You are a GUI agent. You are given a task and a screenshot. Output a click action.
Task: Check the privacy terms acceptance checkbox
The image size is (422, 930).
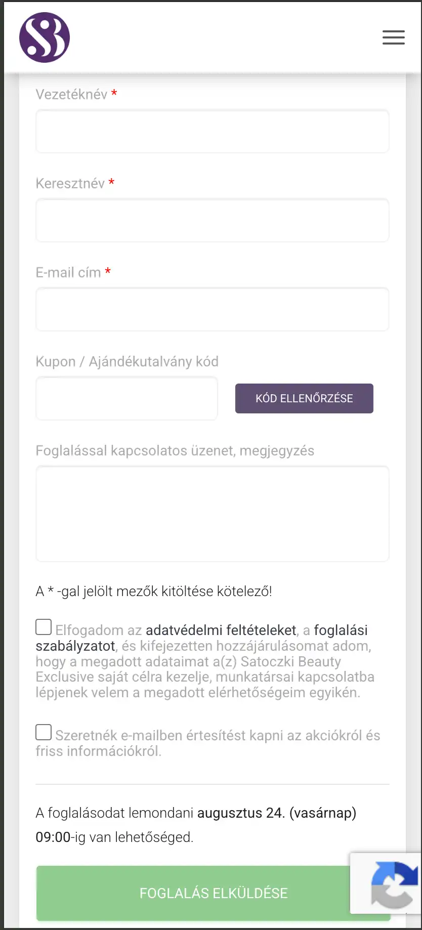[44, 627]
